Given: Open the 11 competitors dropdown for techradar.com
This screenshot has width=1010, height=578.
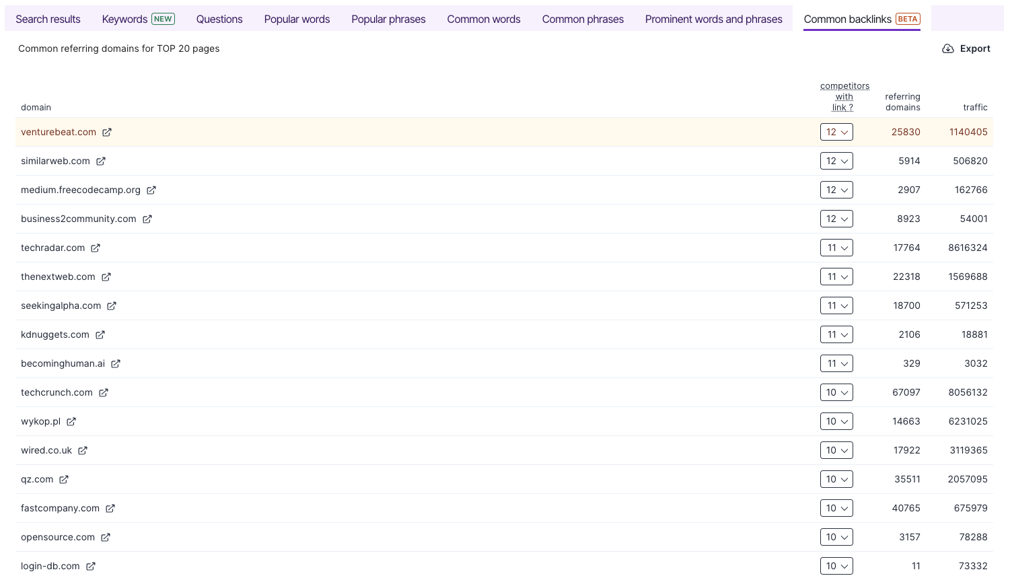Looking at the screenshot, I should pyautogui.click(x=836, y=248).
